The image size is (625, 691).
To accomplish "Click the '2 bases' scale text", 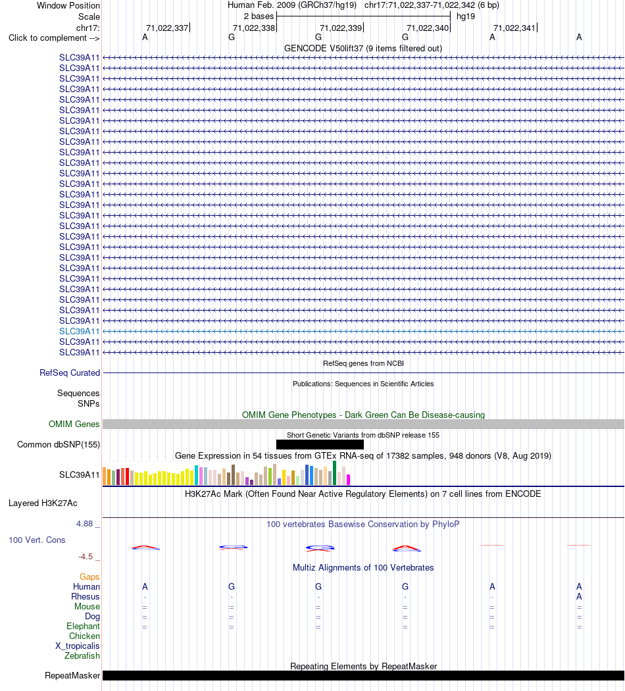I will pos(259,16).
